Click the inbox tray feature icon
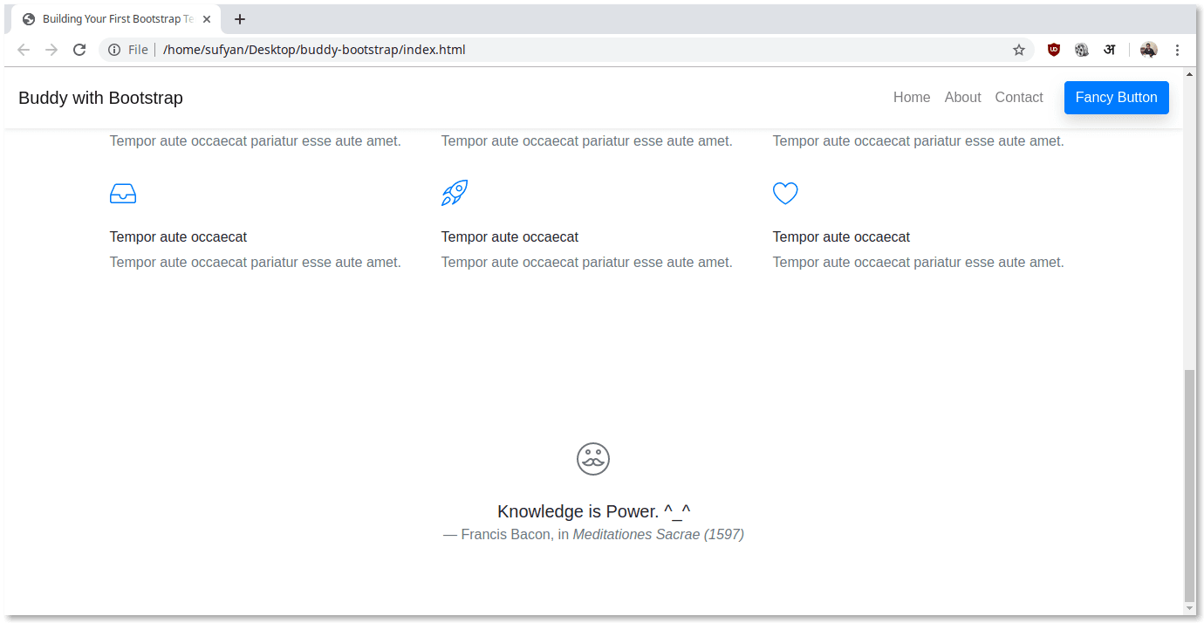Screen dimensions: 1204x623 coord(123,194)
